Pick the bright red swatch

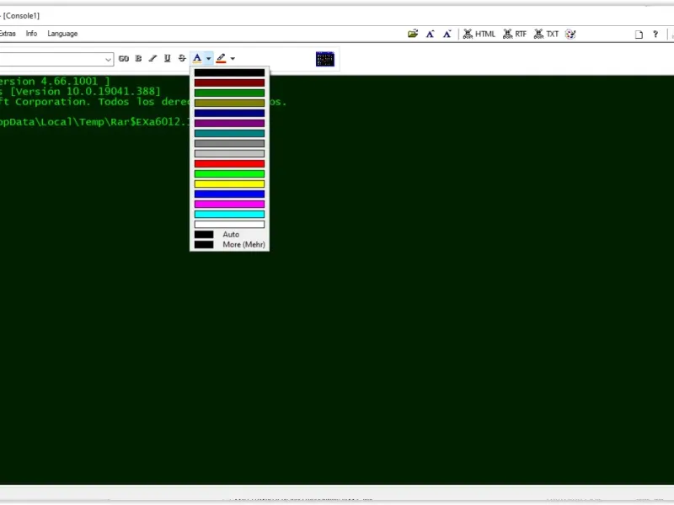(229, 163)
